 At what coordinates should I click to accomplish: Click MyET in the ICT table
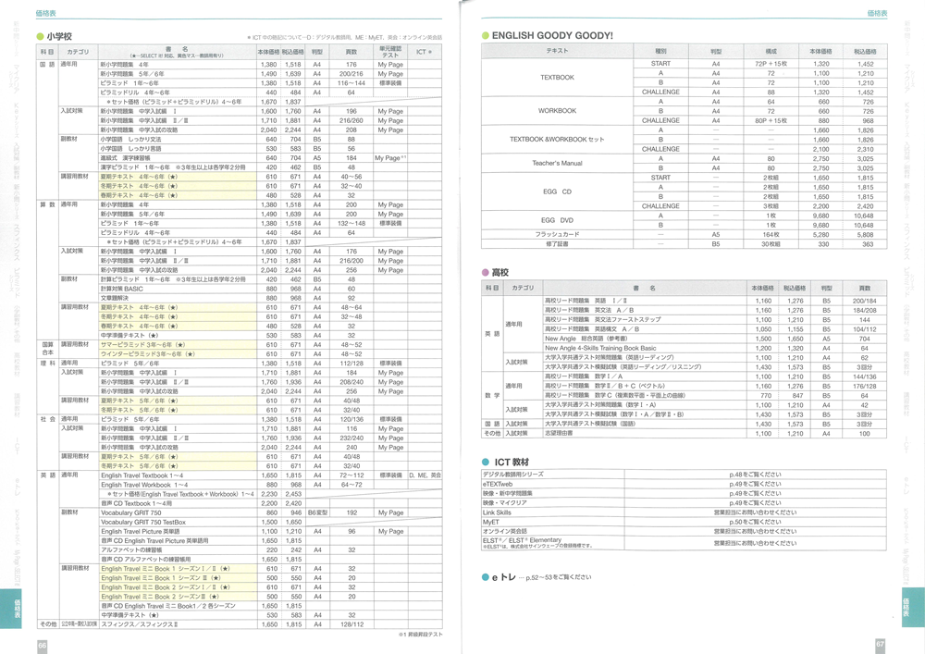pos(491,522)
